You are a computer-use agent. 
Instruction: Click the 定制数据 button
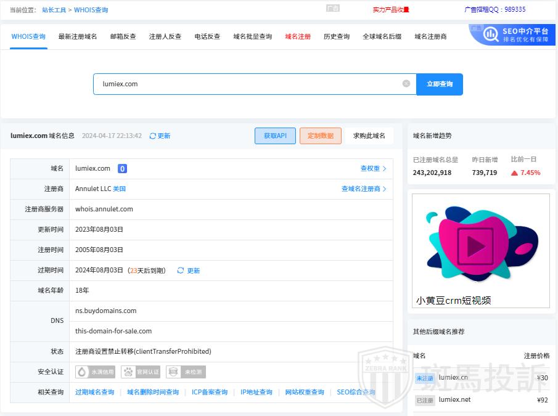[320, 136]
